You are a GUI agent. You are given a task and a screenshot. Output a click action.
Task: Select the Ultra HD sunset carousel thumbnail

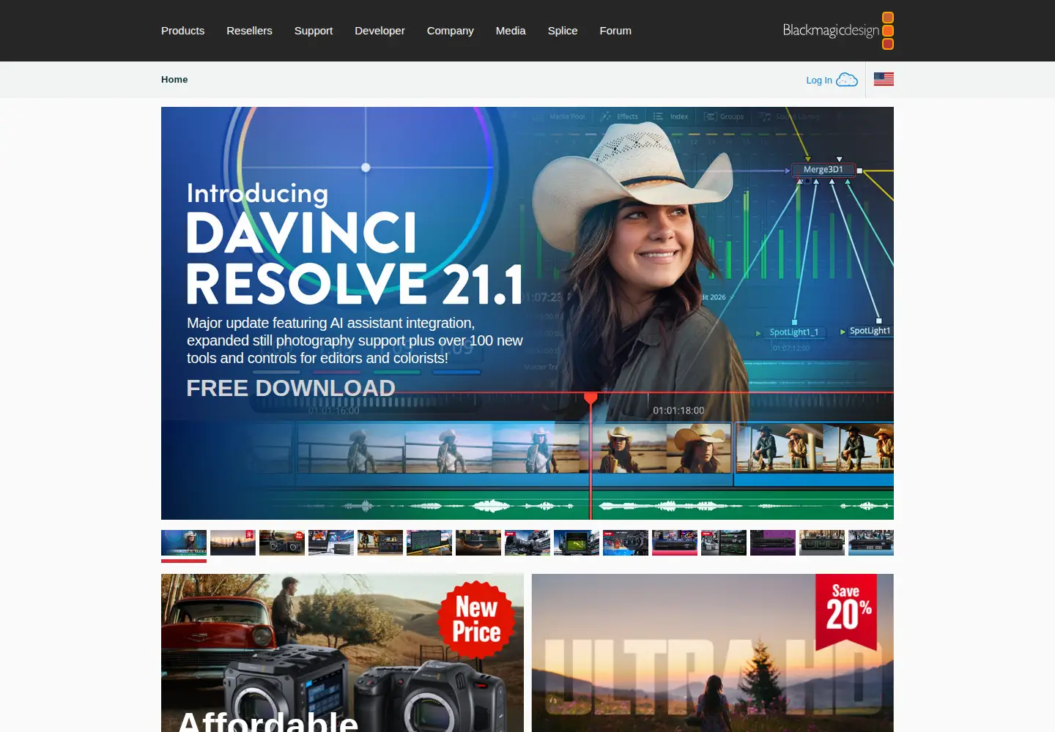233,542
